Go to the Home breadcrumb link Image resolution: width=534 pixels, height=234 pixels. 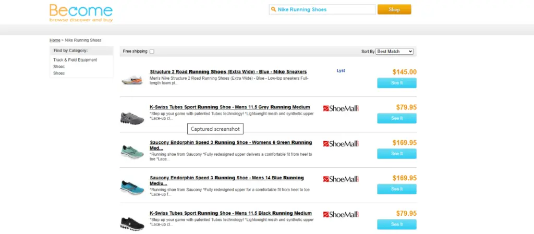[x=55, y=40]
